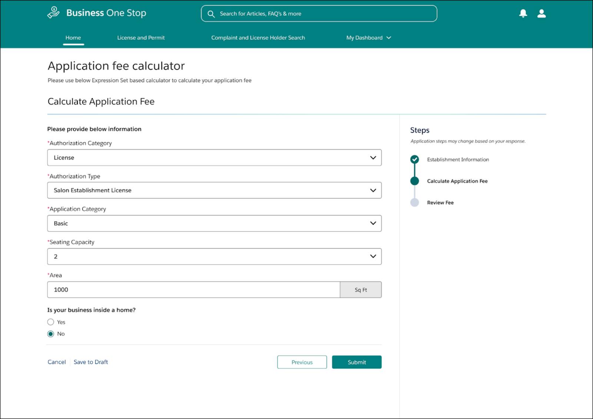Screen dimensions: 593x419
Task: Expand the My Dashboard menu
Action: (368, 37)
